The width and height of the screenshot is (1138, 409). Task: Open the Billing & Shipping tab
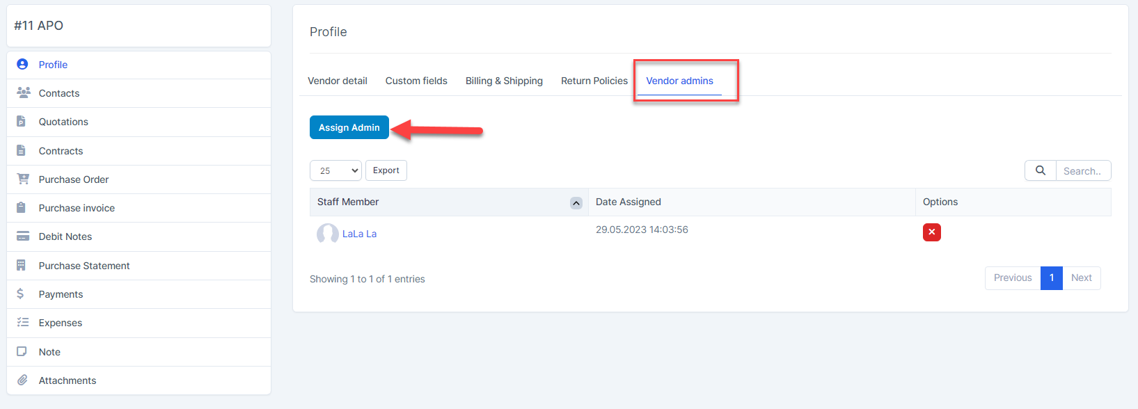(x=504, y=81)
